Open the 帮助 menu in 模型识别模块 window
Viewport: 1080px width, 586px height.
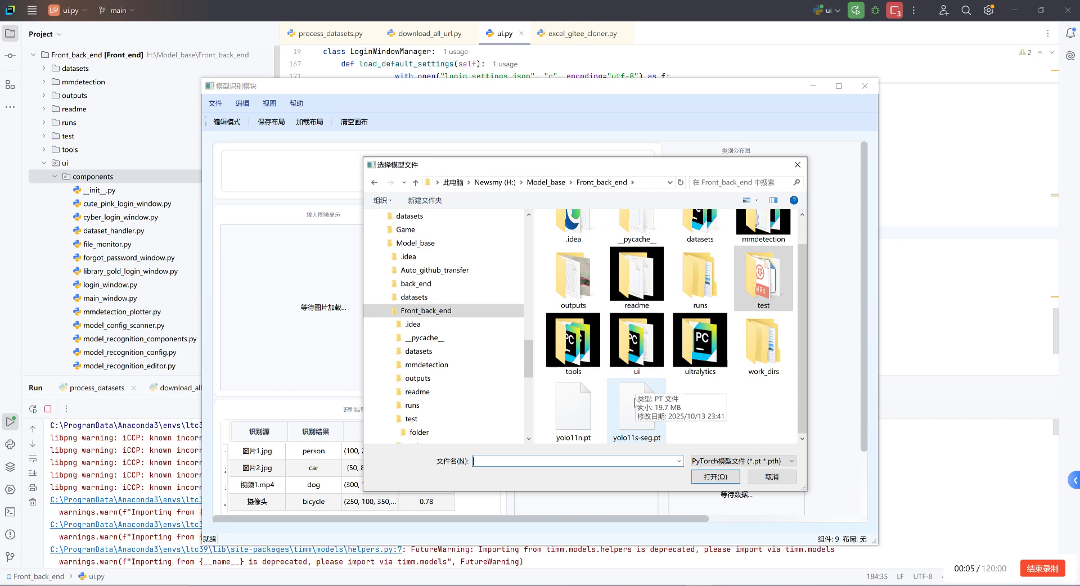296,103
